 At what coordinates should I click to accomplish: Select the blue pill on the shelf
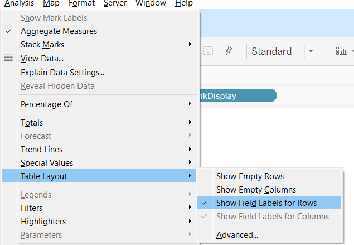click(234, 96)
